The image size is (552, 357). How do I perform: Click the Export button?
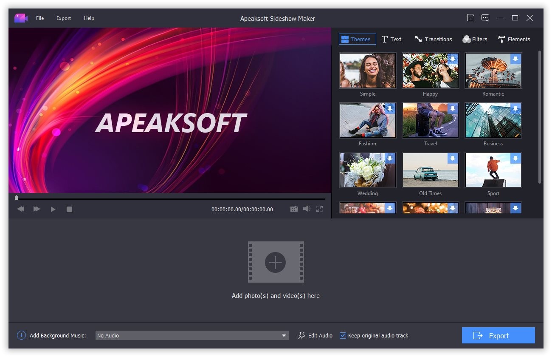498,335
